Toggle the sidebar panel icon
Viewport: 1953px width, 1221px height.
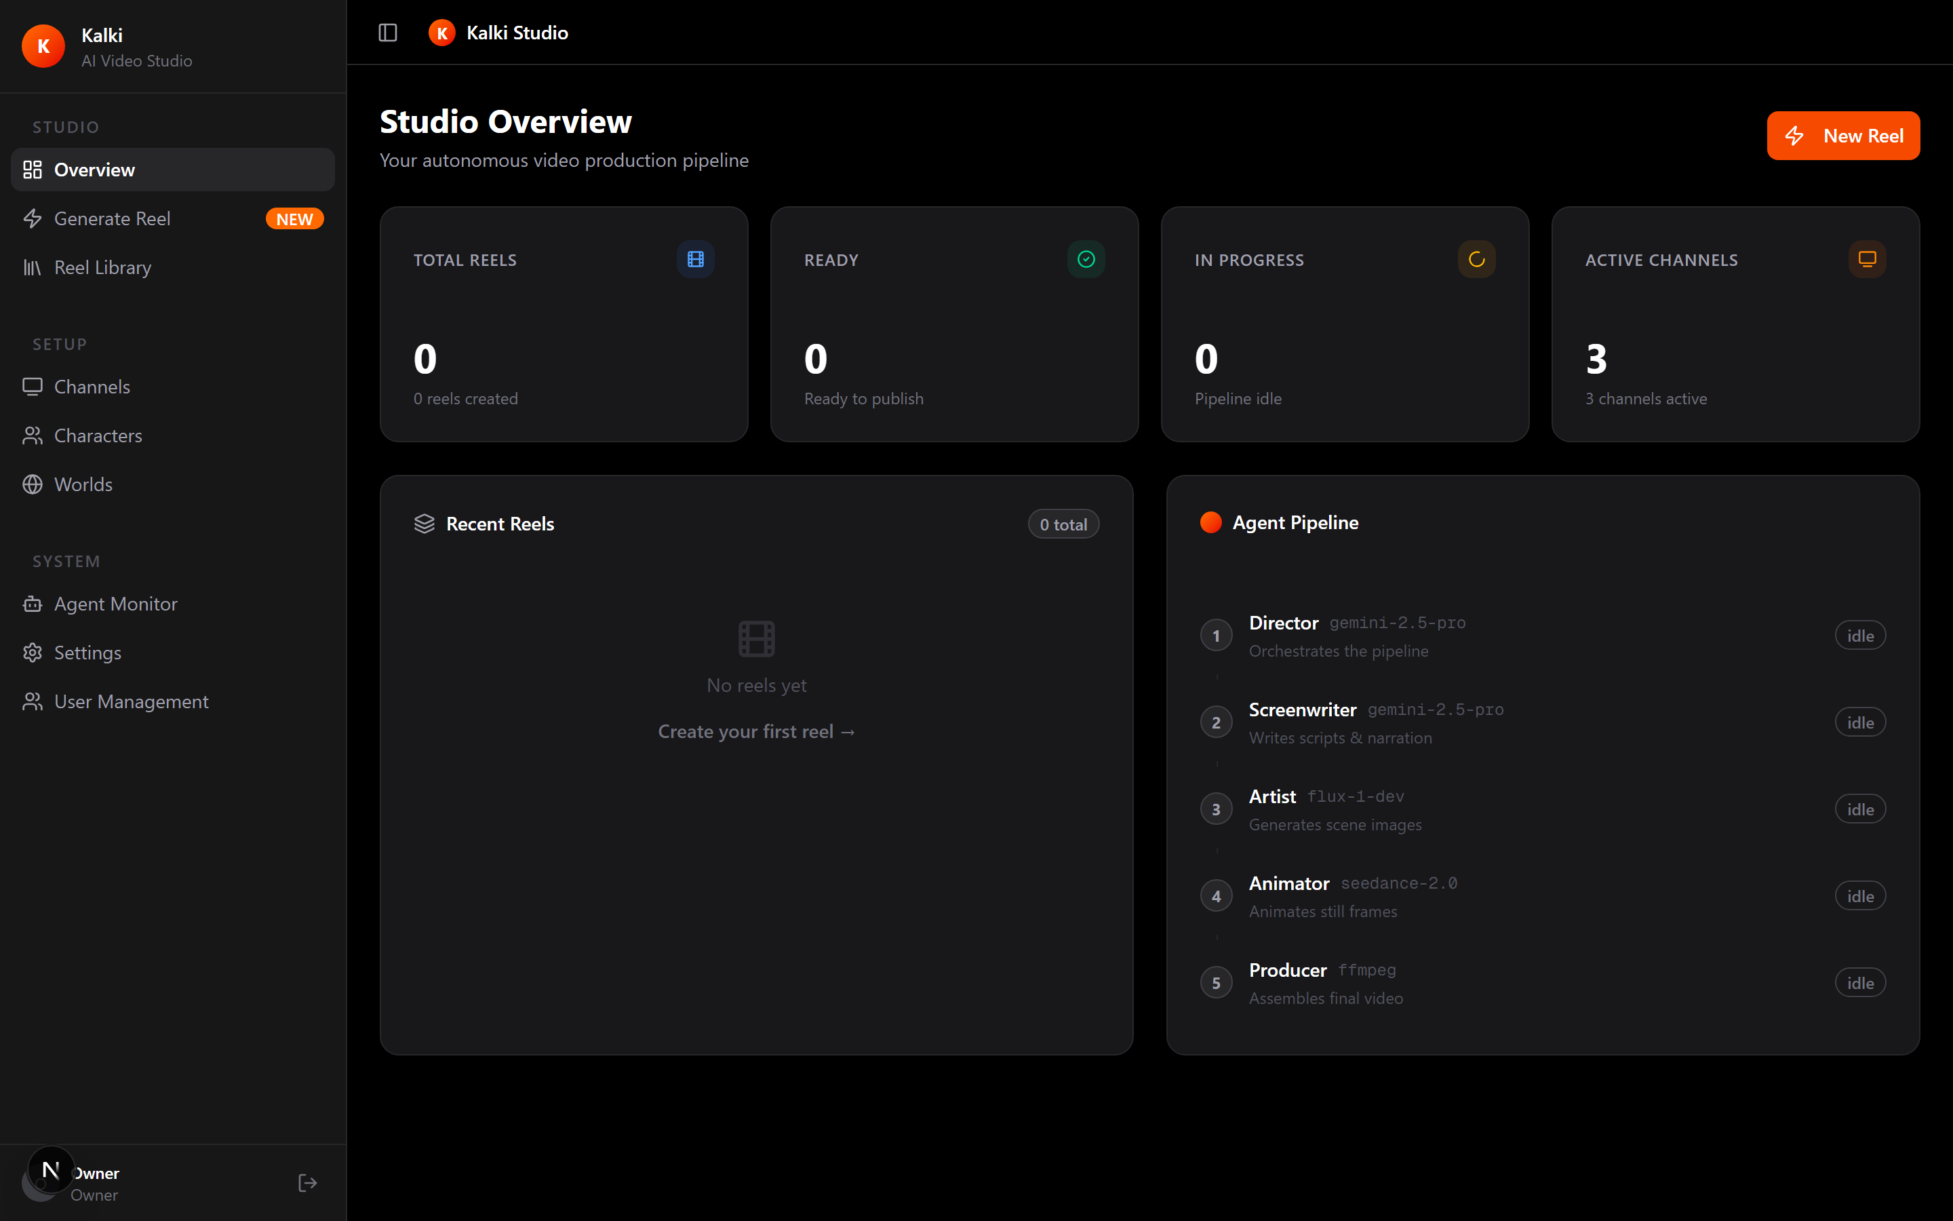(x=387, y=33)
